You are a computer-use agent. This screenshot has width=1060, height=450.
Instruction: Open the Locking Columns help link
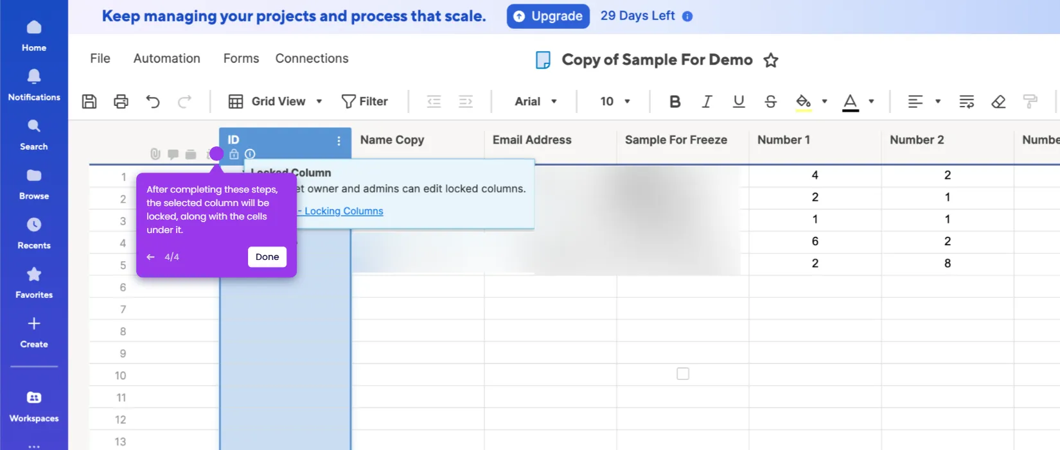coord(344,211)
